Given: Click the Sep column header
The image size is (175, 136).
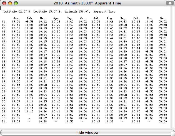Looking at the screenshot, I should point(123,18).
